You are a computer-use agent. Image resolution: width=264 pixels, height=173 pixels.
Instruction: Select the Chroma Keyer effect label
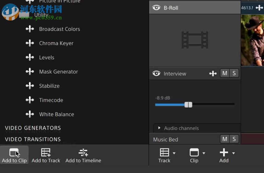(x=56, y=43)
